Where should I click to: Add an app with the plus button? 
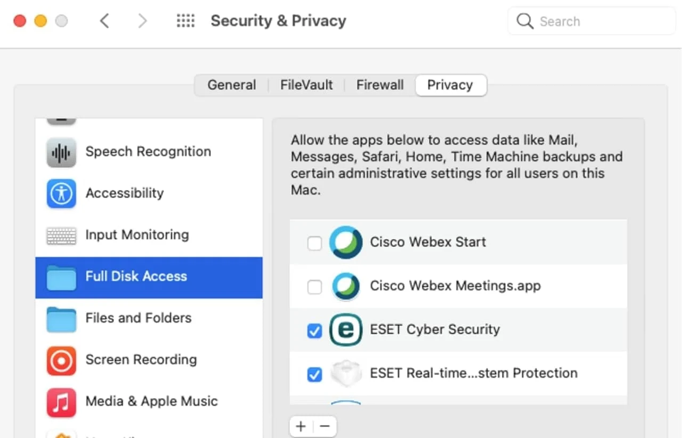301,426
